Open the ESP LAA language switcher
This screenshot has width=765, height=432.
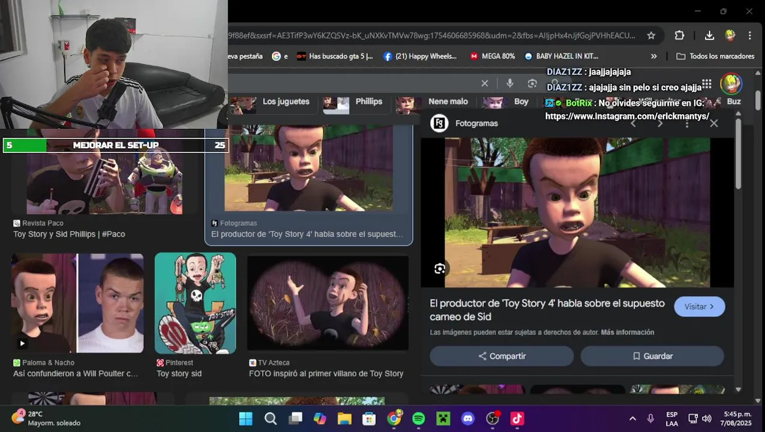(x=672, y=419)
